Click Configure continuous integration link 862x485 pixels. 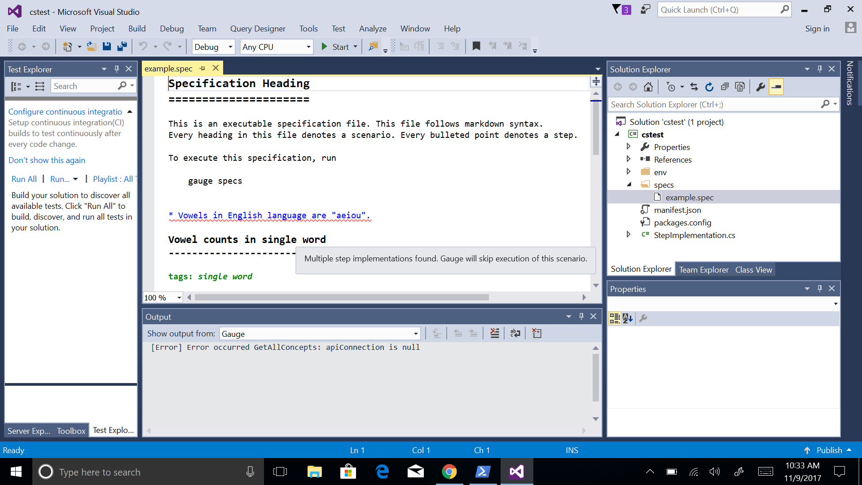point(65,111)
